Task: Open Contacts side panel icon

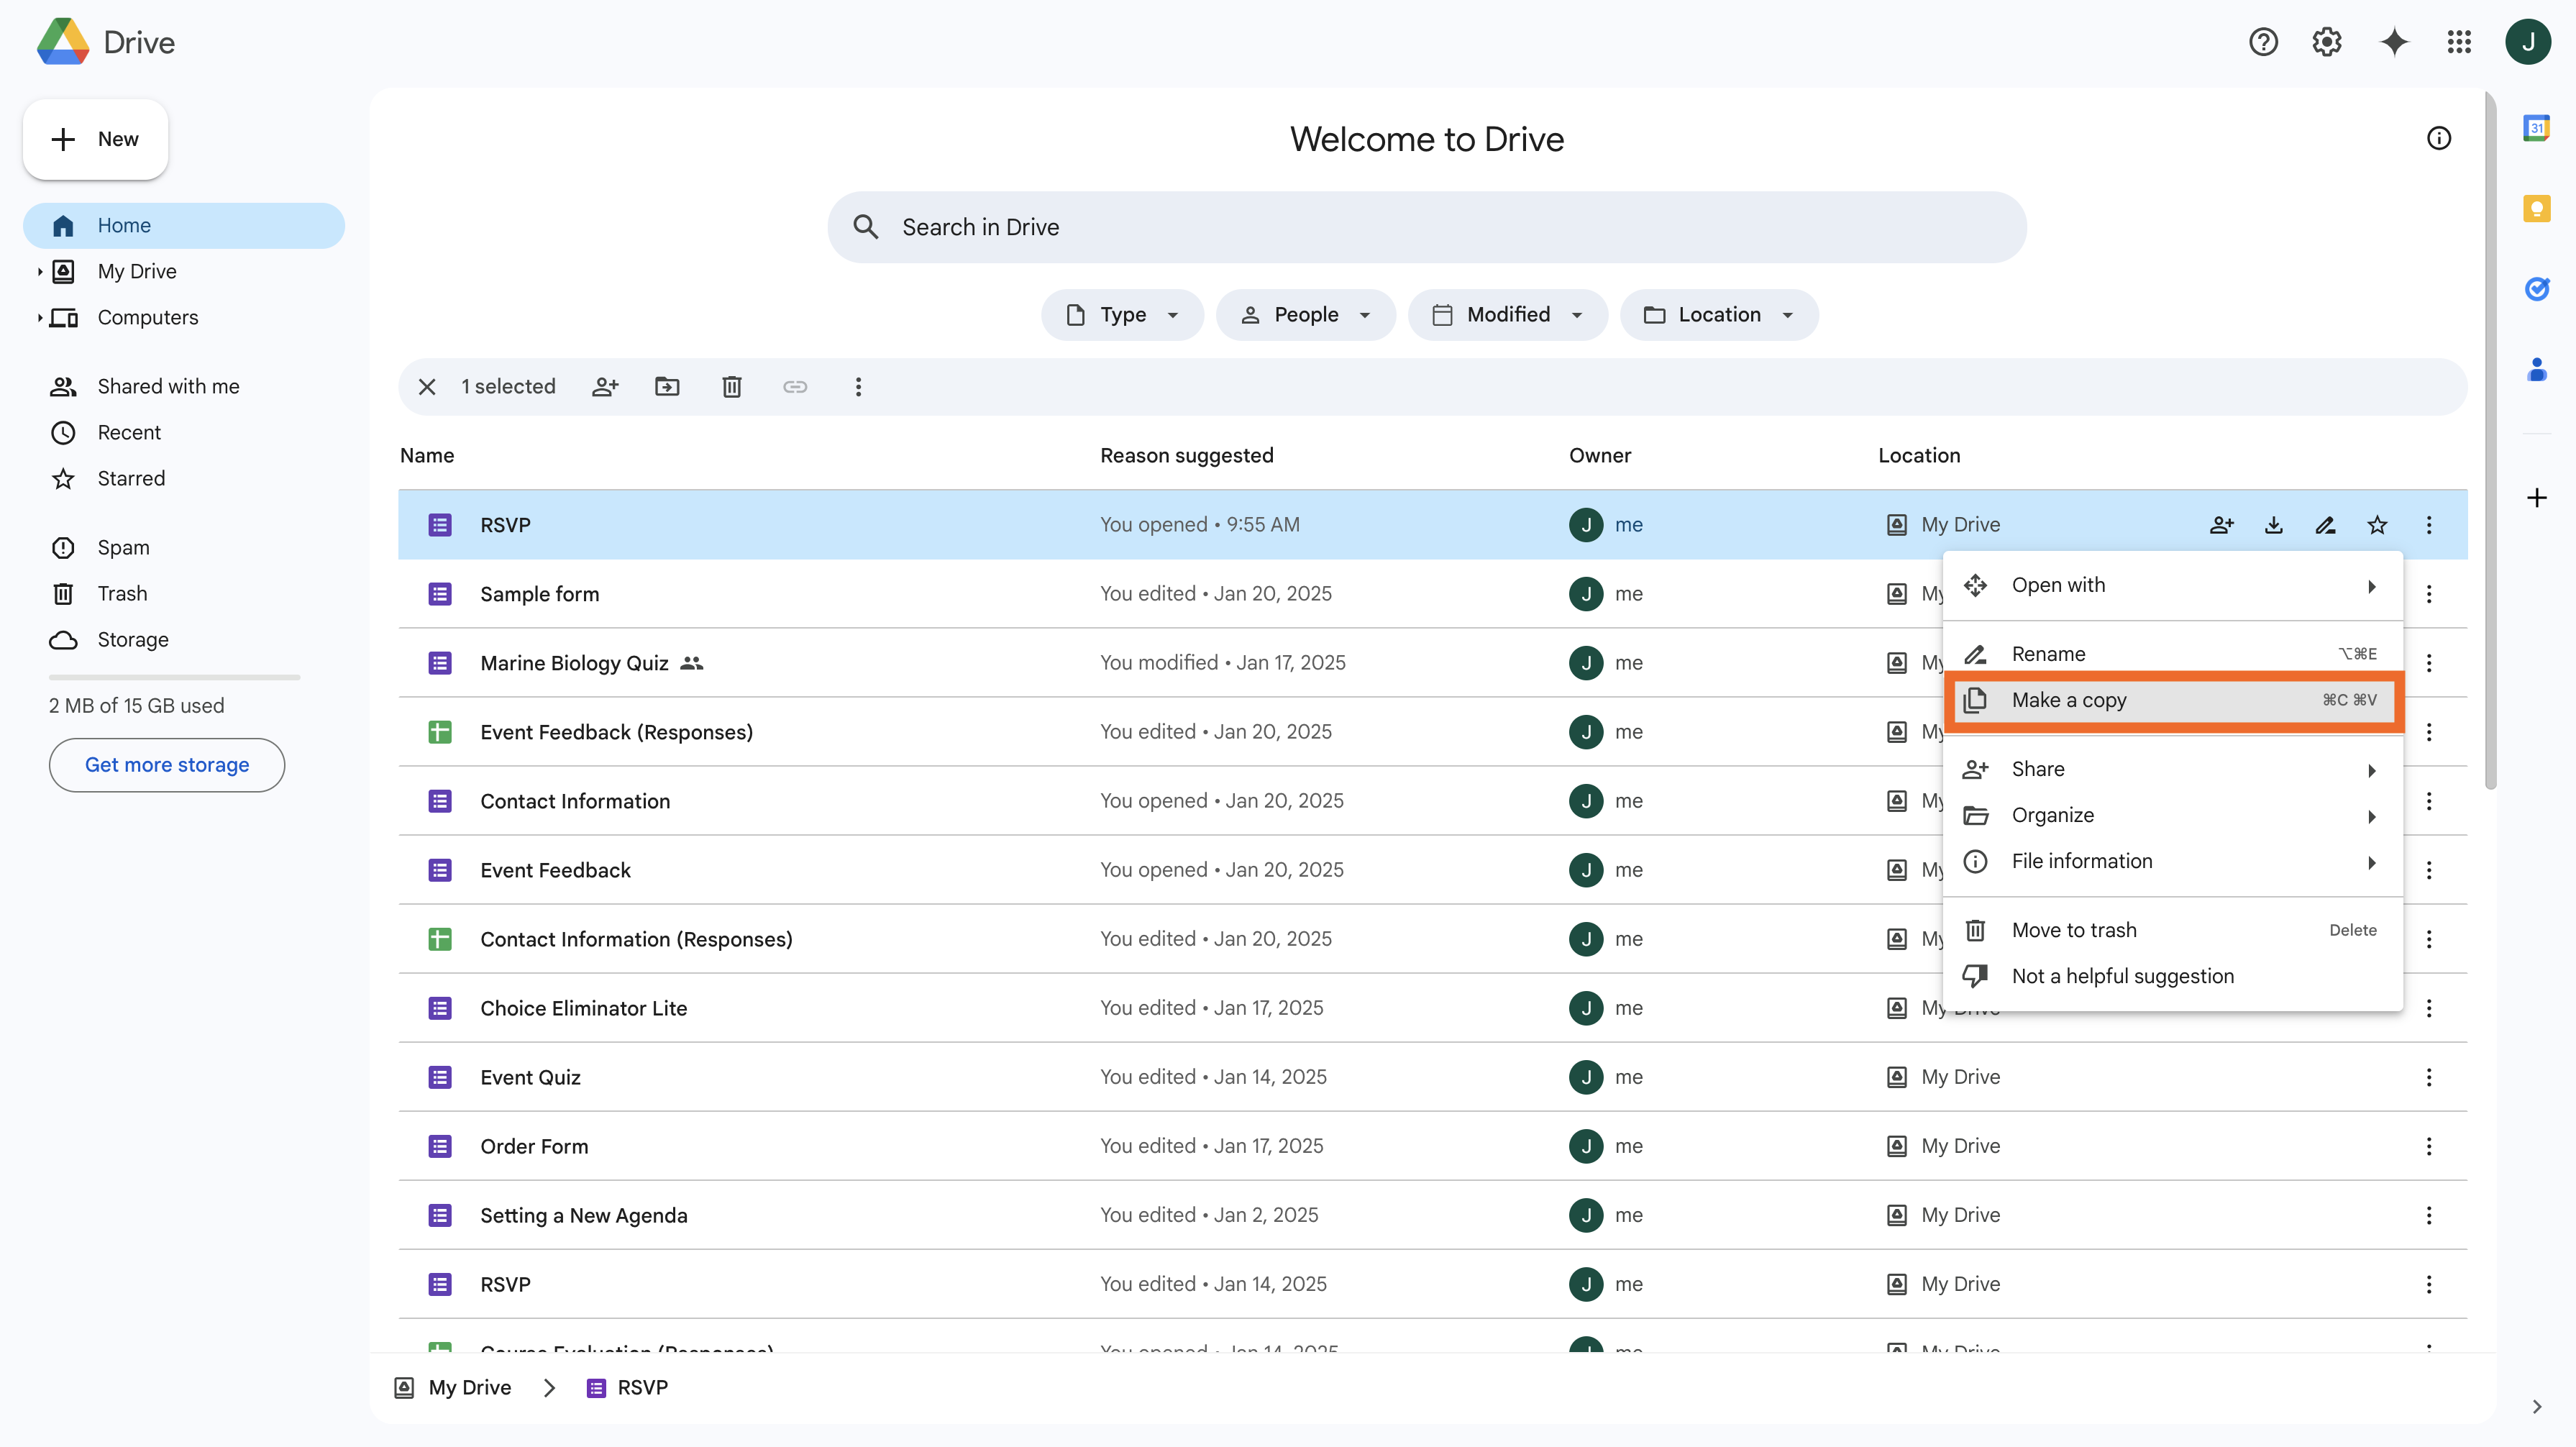Action: coord(2537,369)
